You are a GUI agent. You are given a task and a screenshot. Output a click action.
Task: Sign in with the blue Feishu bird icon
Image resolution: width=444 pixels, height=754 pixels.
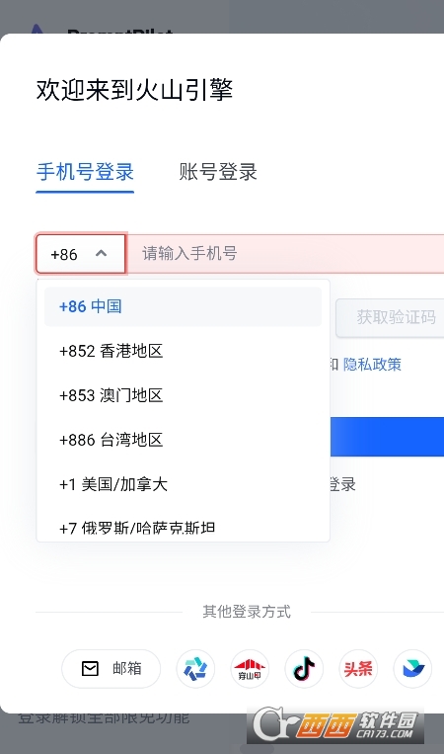tap(412, 668)
